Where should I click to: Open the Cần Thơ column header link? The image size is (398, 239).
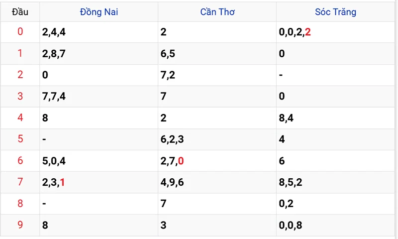217,11
